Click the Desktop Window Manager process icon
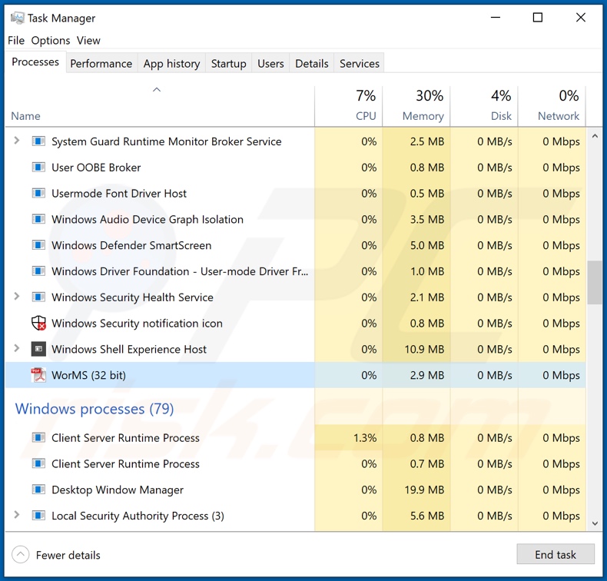The image size is (607, 581). pyautogui.click(x=38, y=490)
